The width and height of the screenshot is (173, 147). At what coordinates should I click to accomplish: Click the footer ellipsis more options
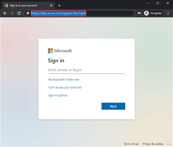click(x=169, y=144)
